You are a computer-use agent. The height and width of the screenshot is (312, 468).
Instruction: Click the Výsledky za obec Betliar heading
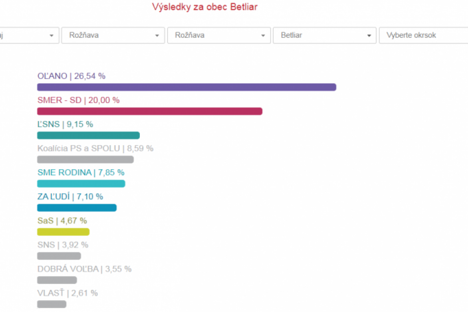click(x=205, y=7)
